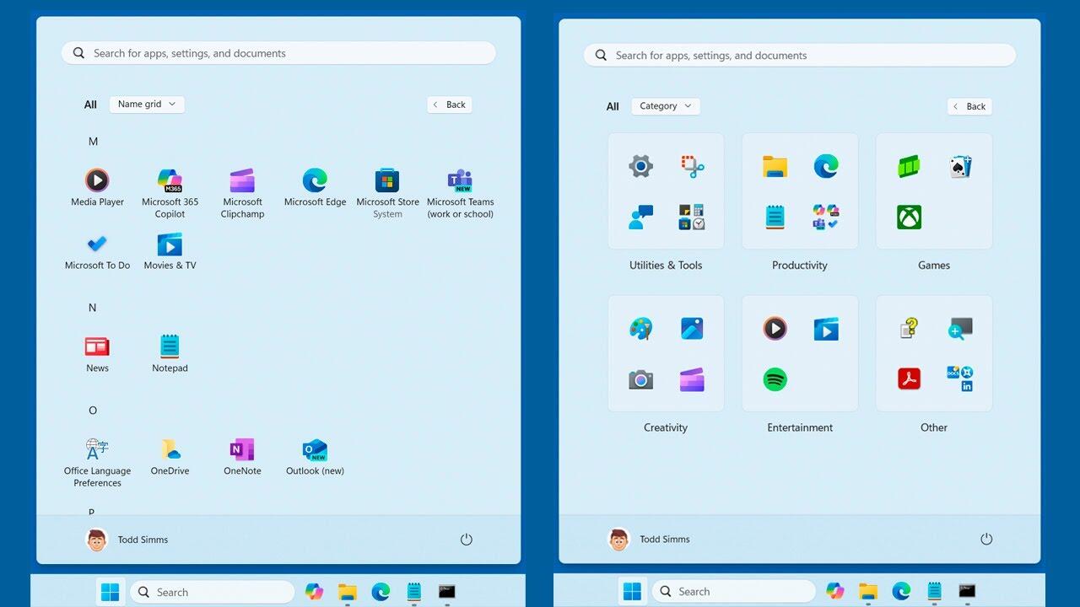The height and width of the screenshot is (607, 1080).
Task: Open File Explorer in Productivity category
Action: coord(775,166)
